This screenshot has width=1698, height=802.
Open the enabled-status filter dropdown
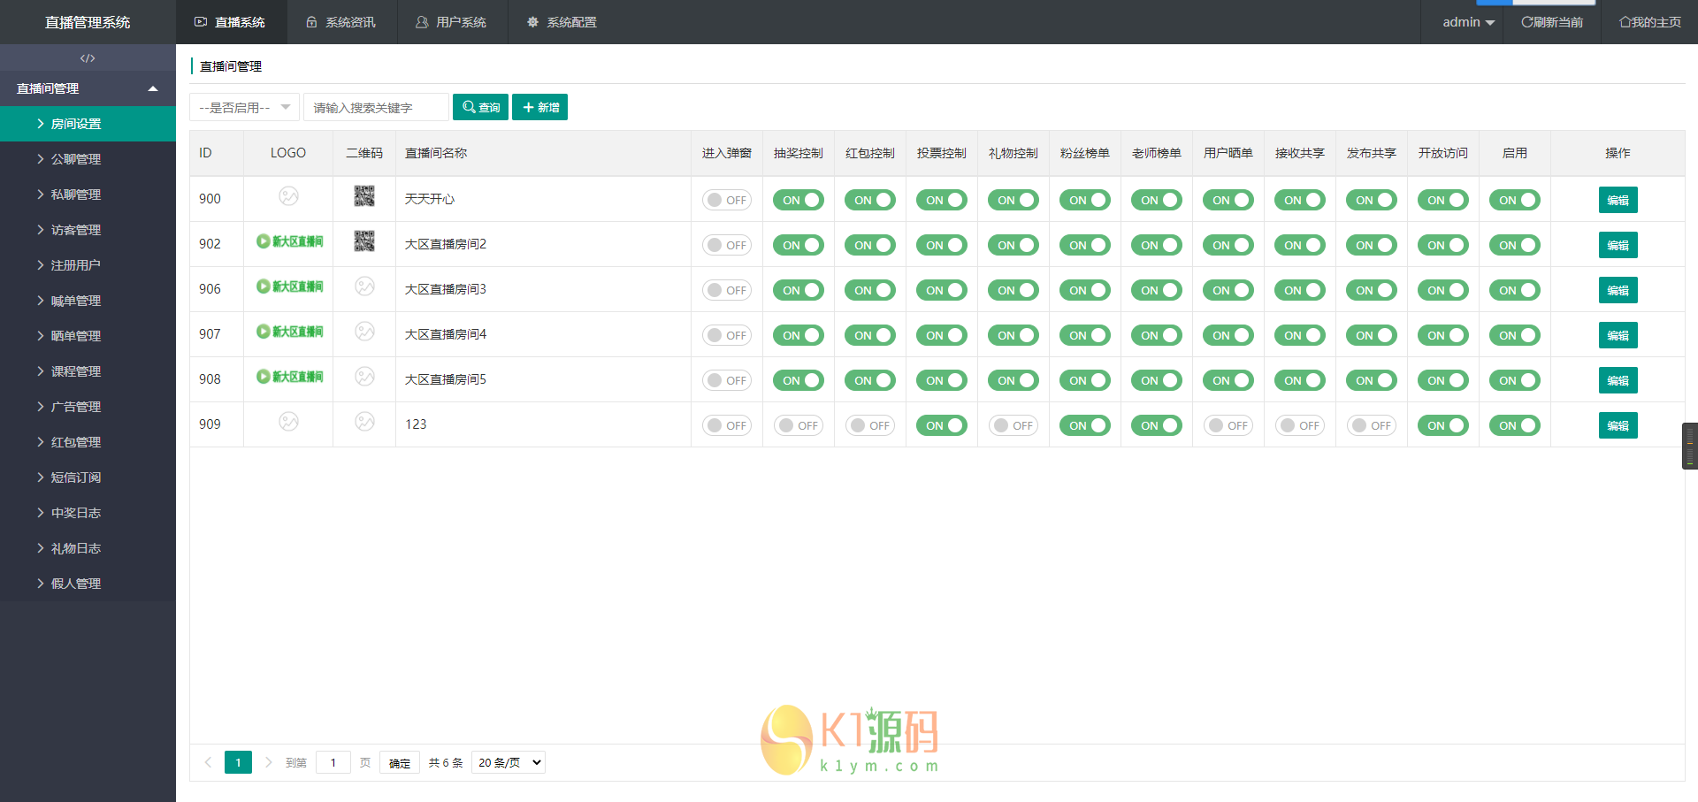244,107
